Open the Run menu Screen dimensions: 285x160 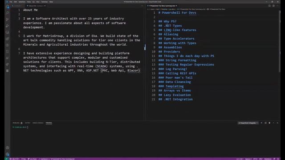coord(38,2)
